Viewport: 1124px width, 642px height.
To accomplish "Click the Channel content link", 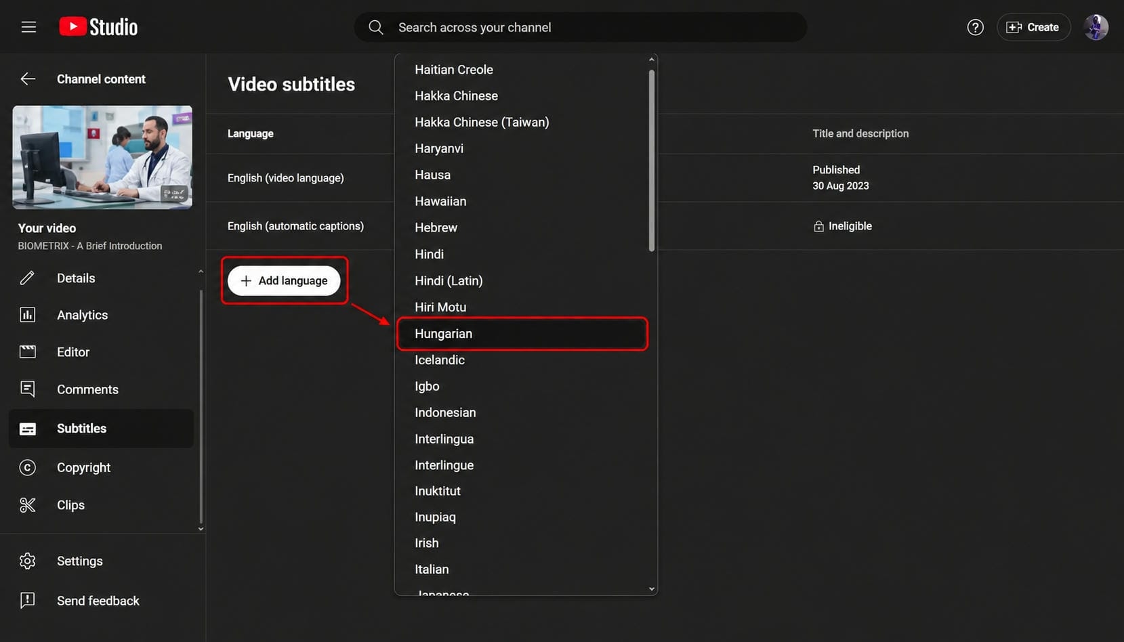I will pos(101,79).
